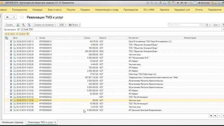Click the panels layout icon in title bar

(195, 3)
